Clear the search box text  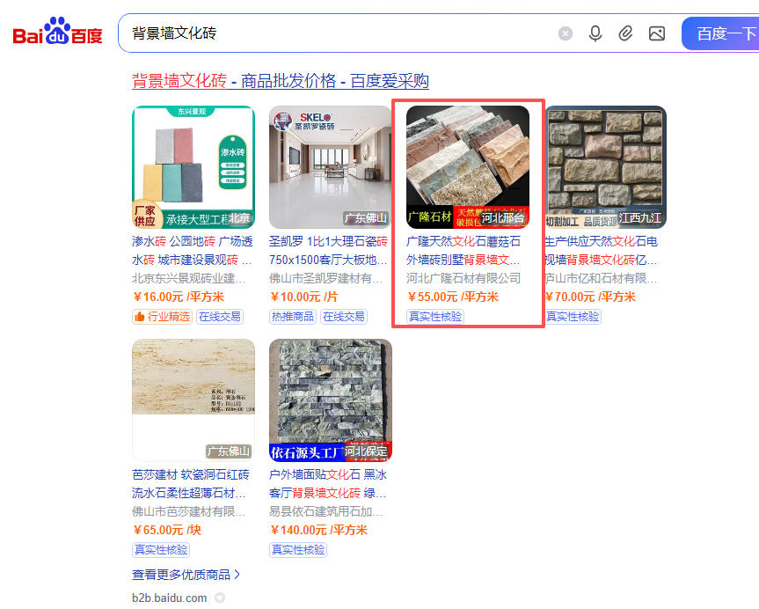[566, 33]
